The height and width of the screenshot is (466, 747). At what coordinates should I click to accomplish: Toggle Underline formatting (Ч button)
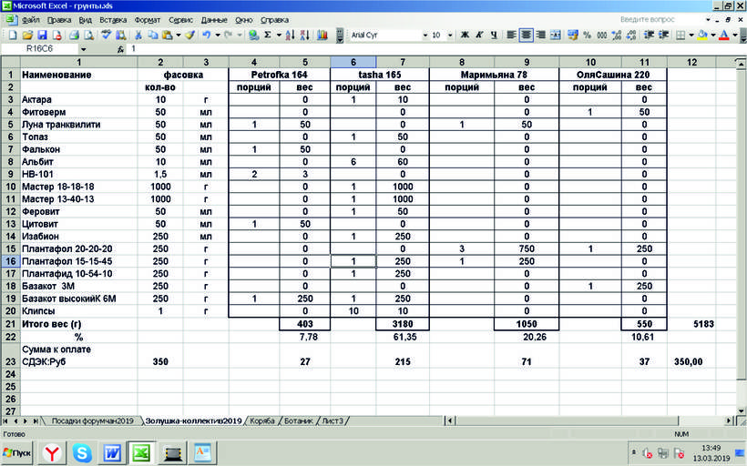click(494, 35)
